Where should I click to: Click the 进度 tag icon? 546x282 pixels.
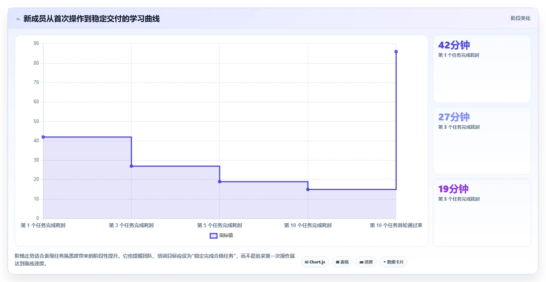(x=361, y=262)
